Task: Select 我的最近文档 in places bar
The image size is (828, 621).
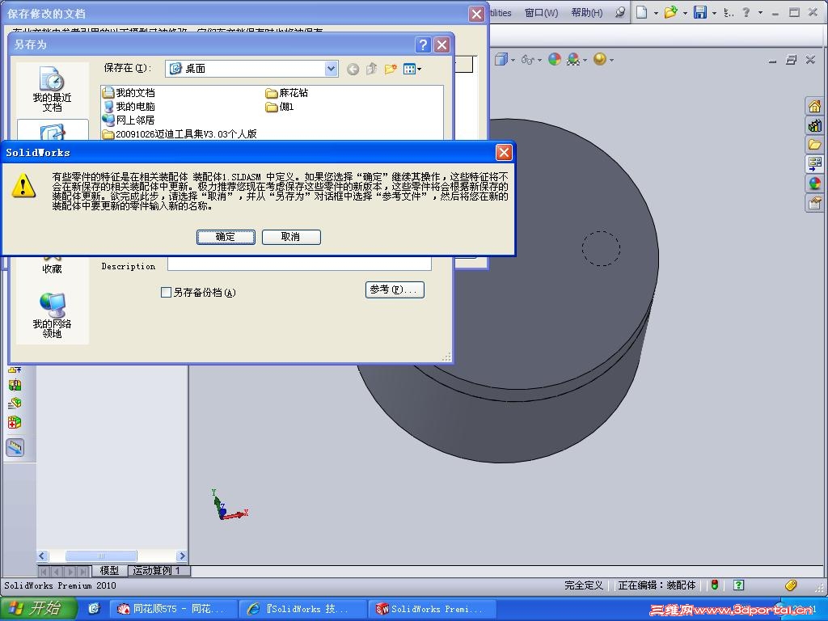Action: [x=52, y=89]
